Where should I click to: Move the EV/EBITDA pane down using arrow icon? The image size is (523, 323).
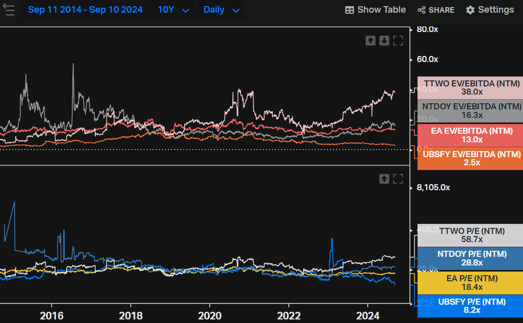384,40
